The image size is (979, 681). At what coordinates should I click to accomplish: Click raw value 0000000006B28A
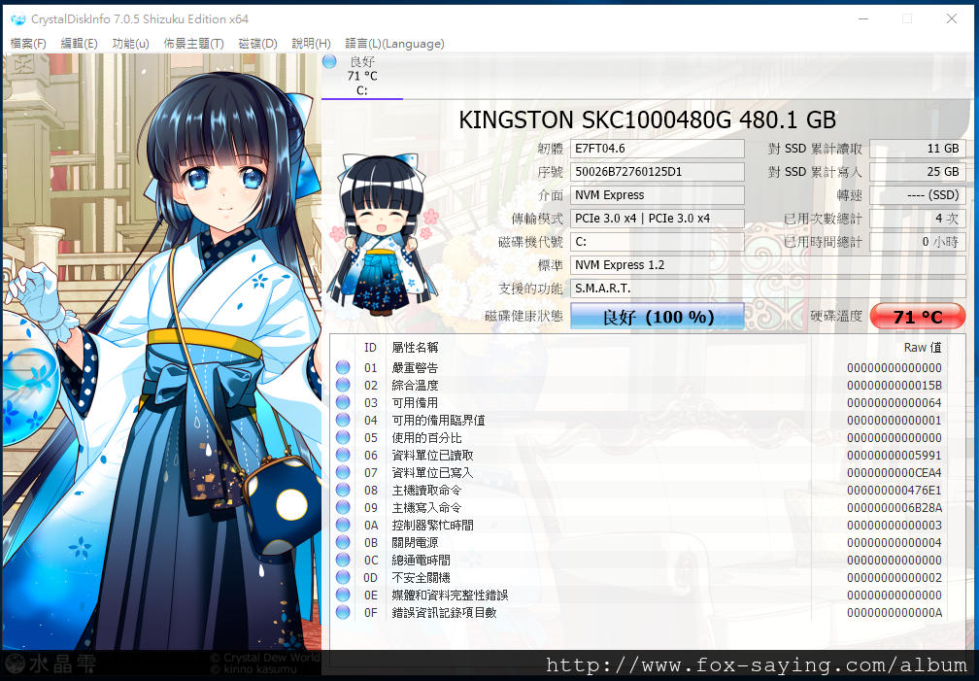[895, 508]
